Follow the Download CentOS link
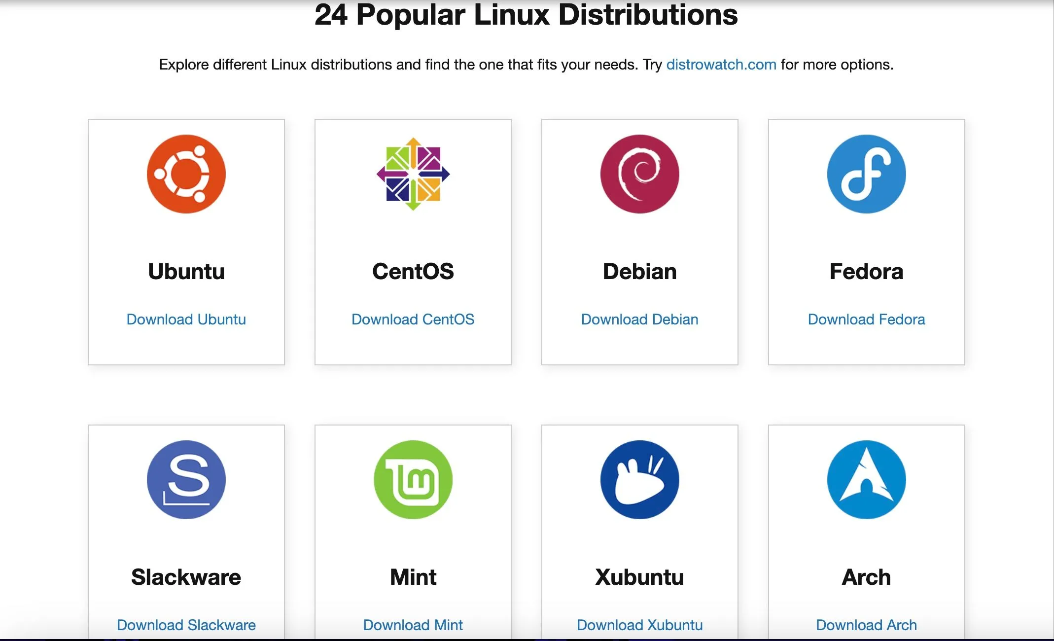This screenshot has width=1054, height=641. 413,319
